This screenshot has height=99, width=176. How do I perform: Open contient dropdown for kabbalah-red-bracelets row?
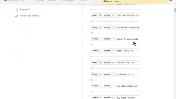click(109, 27)
